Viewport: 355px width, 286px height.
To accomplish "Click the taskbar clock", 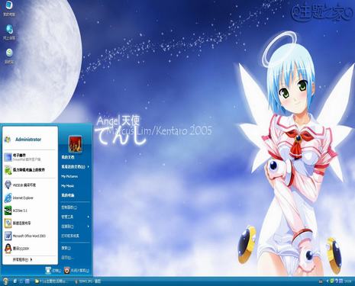I will point(347,281).
